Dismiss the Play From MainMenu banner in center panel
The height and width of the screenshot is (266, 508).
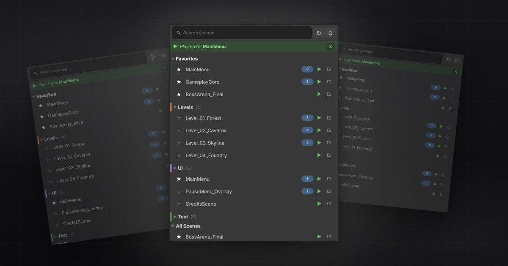[x=330, y=46]
